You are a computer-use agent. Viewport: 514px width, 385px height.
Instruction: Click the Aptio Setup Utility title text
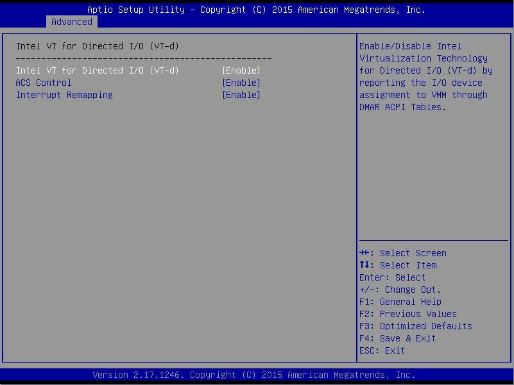tap(256, 10)
